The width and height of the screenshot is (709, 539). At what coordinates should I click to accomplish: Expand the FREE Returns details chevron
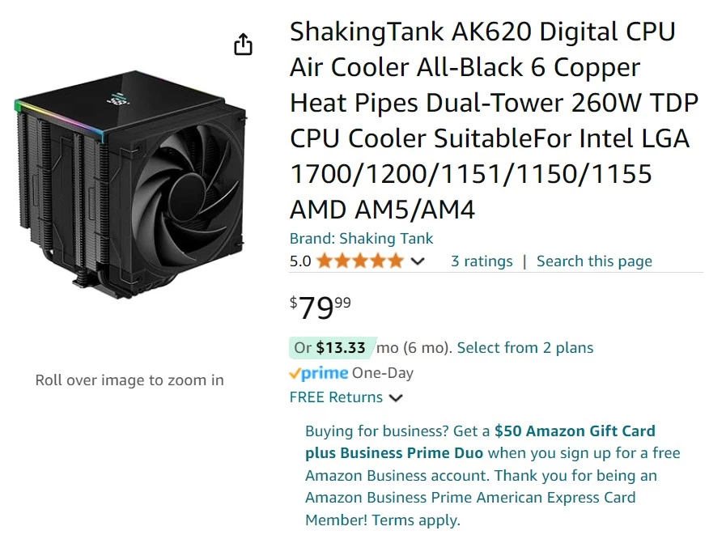click(x=396, y=397)
